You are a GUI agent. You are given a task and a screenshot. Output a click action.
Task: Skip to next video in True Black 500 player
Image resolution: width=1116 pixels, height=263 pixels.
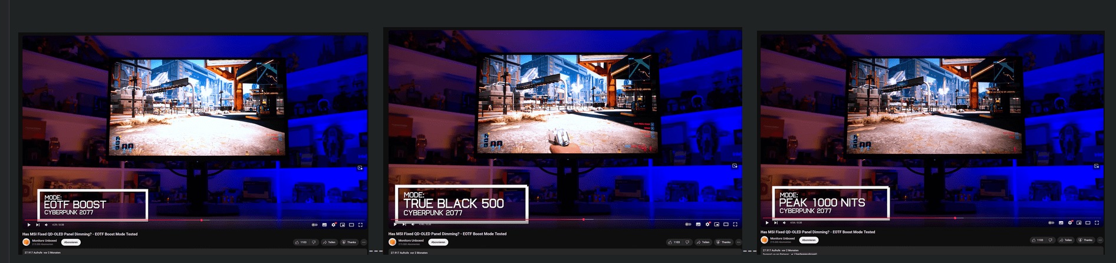click(404, 224)
